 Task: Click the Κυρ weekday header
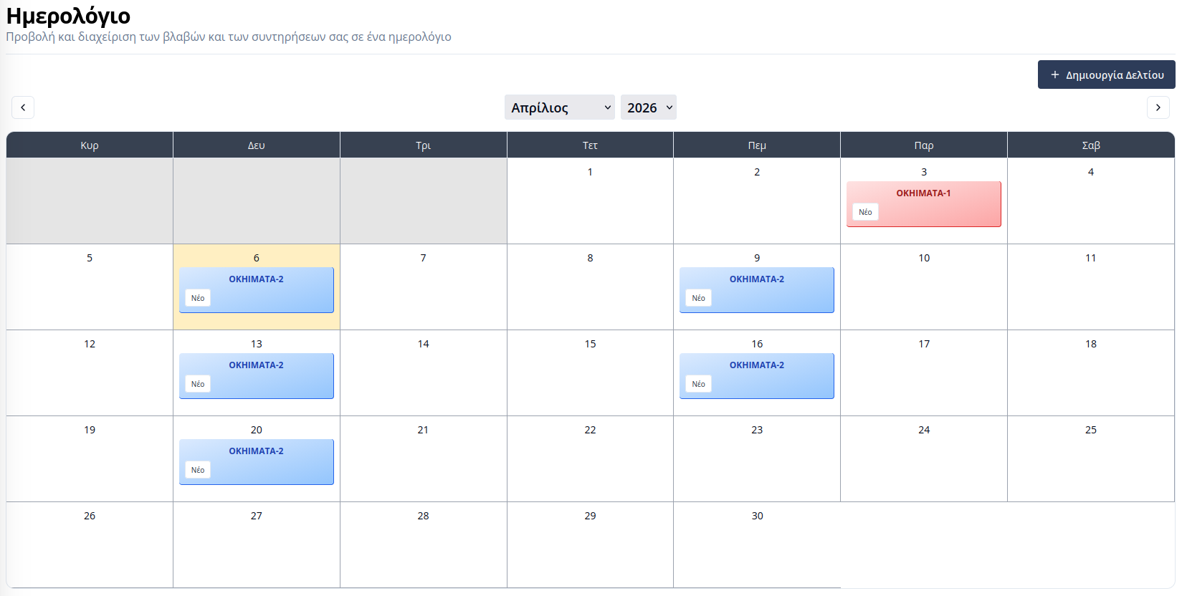click(89, 144)
